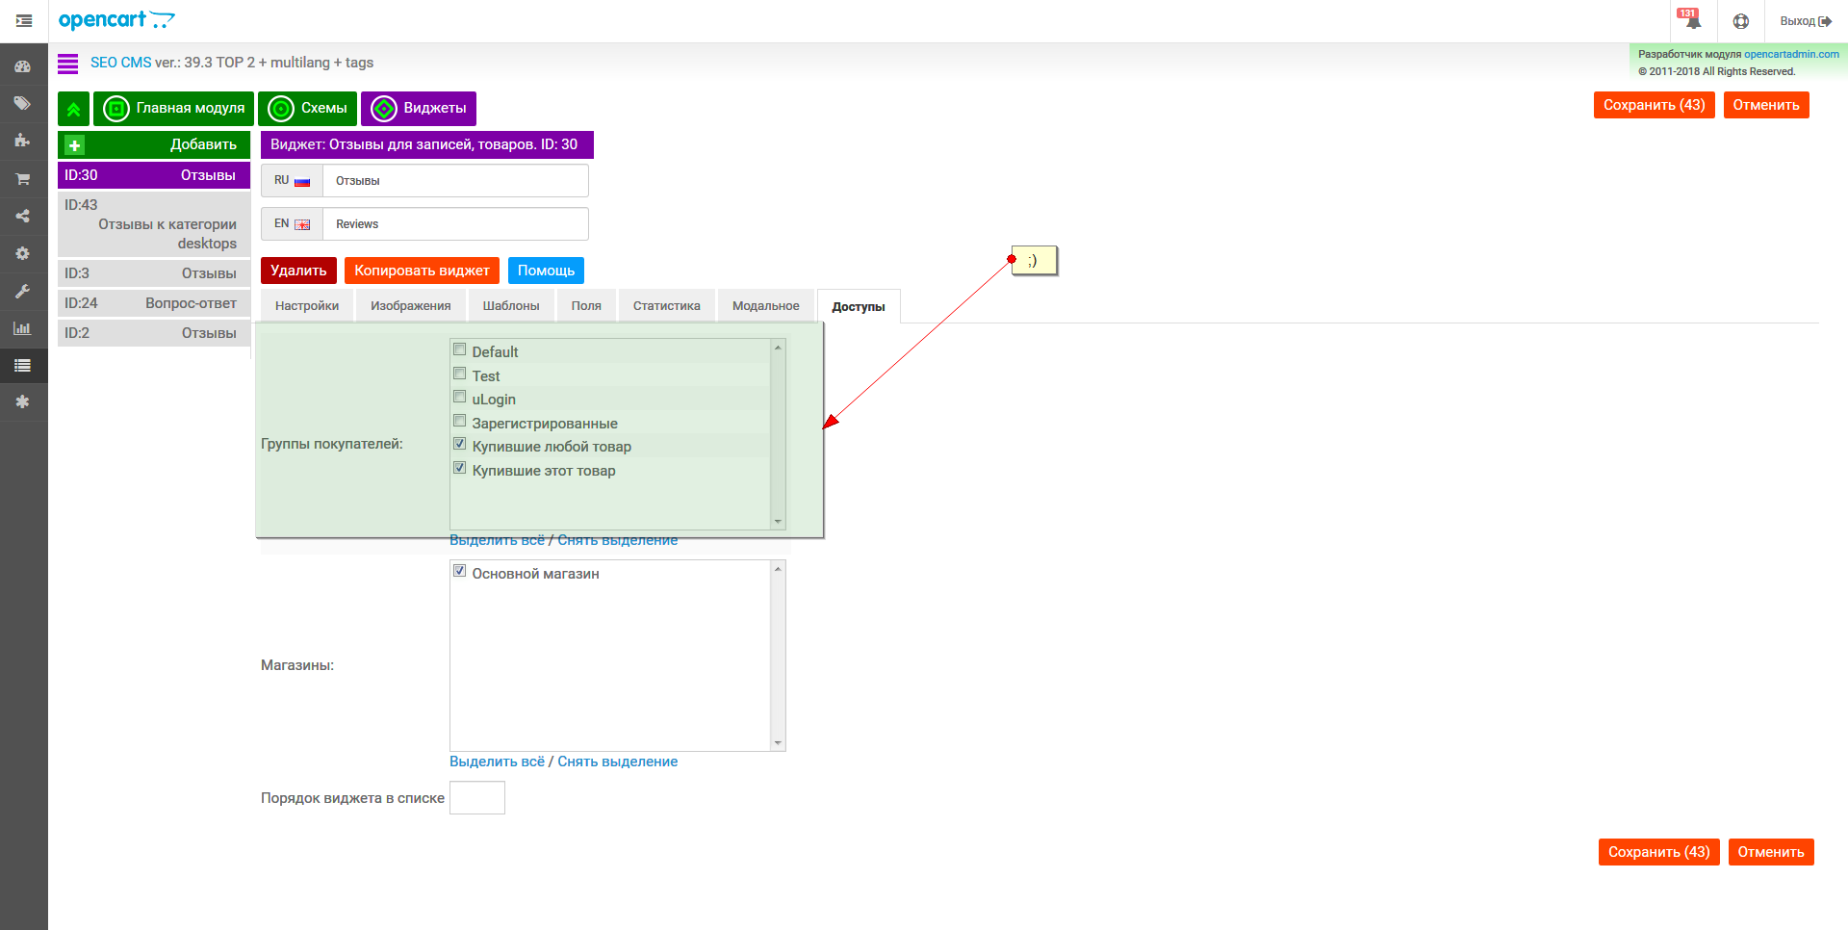This screenshot has width=1848, height=930.
Task: Click Выделить всё under stores list
Action: pyautogui.click(x=497, y=762)
